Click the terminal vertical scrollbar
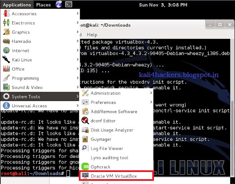235x184 pixels. [x=232, y=138]
